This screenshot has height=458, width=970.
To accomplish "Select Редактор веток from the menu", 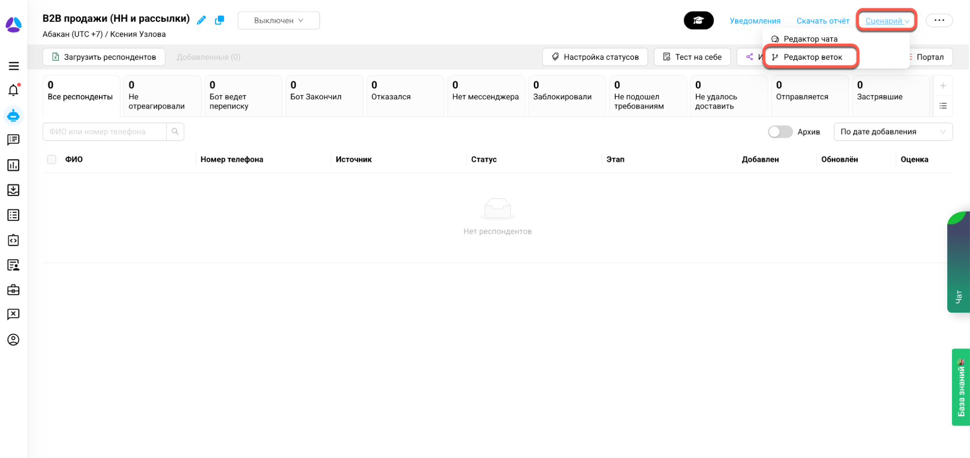I will (x=812, y=57).
